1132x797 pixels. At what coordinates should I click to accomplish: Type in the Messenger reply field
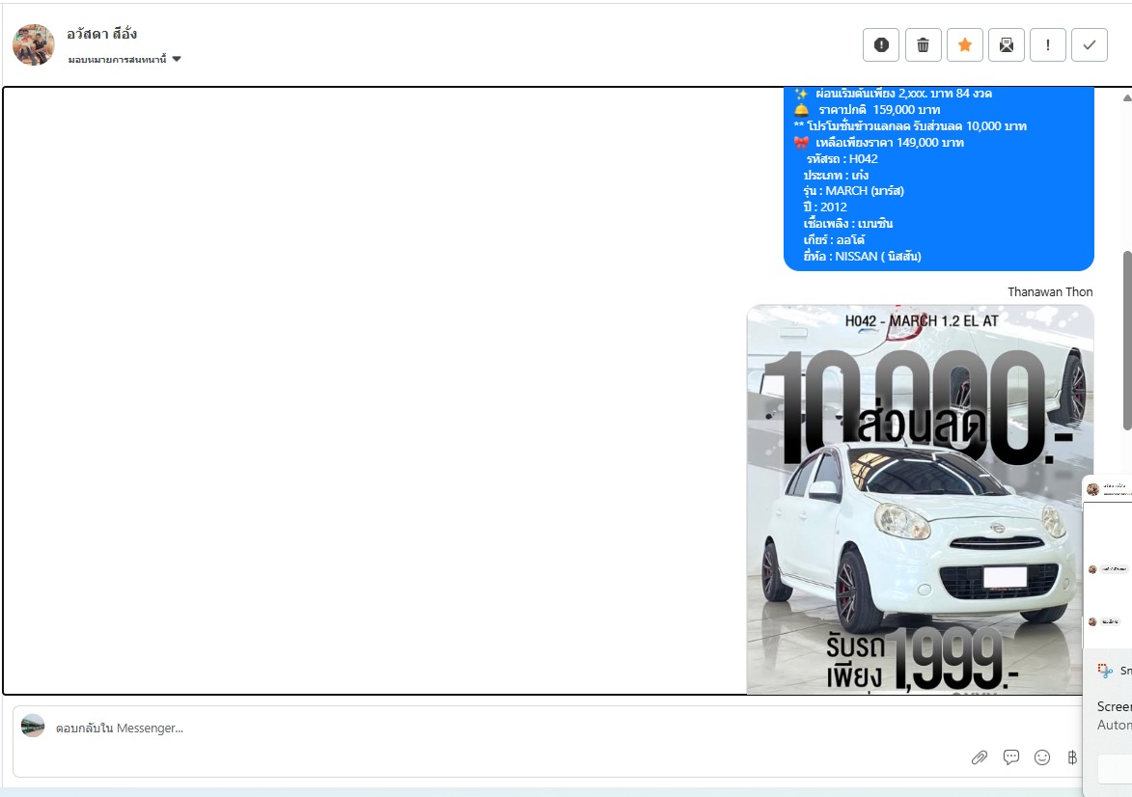pos(483,728)
